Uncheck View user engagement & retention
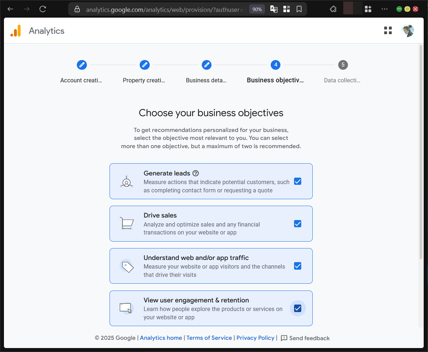This screenshot has width=428, height=352. point(298,308)
